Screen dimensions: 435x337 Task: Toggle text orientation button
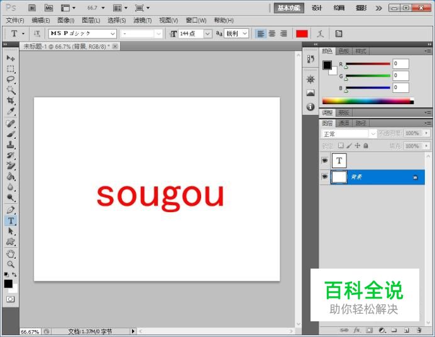coord(36,34)
